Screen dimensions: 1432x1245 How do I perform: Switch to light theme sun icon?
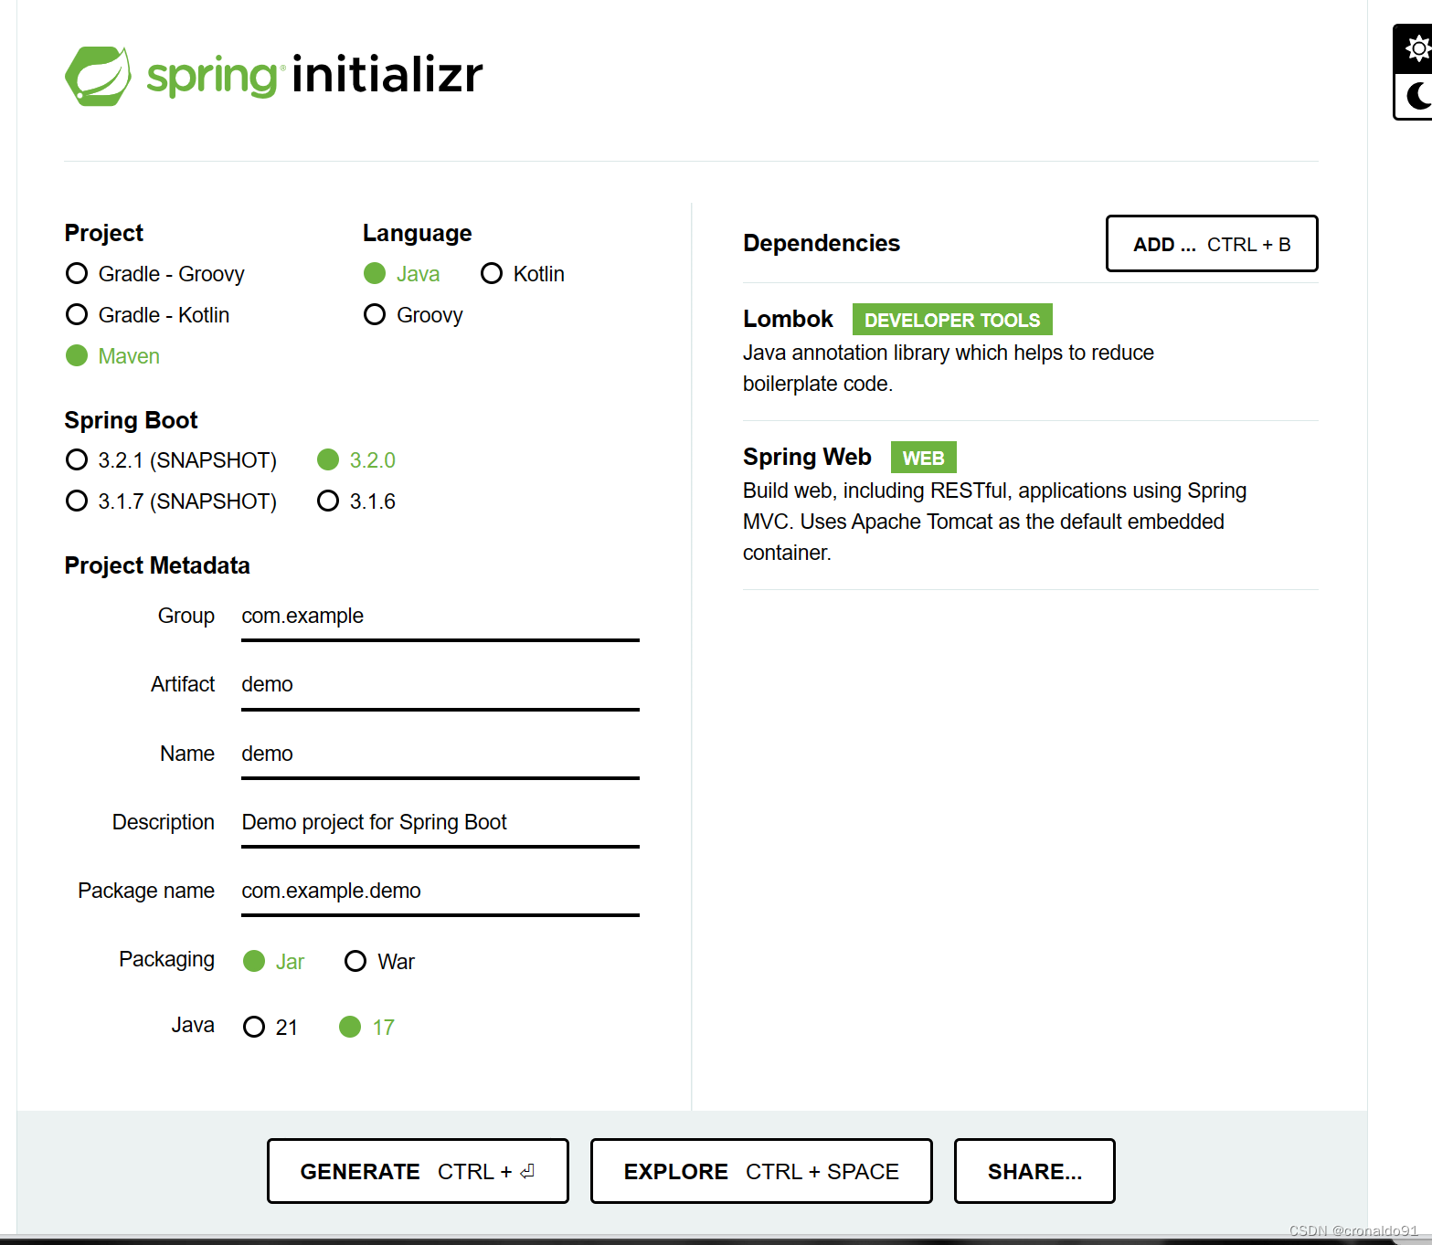[1416, 48]
